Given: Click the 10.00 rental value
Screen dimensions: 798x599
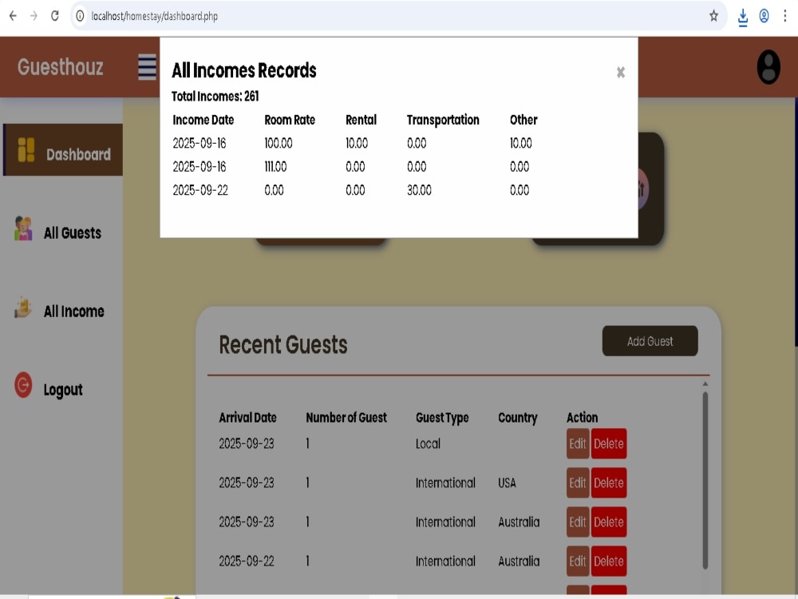Looking at the screenshot, I should click(x=357, y=143).
